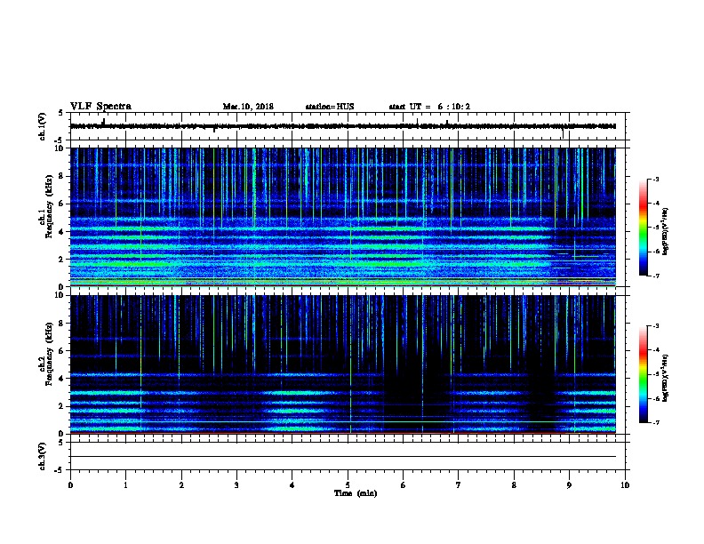The image size is (704, 544).
Task: Click the "-5" tick of ch.1(V) axis
Action: point(60,140)
